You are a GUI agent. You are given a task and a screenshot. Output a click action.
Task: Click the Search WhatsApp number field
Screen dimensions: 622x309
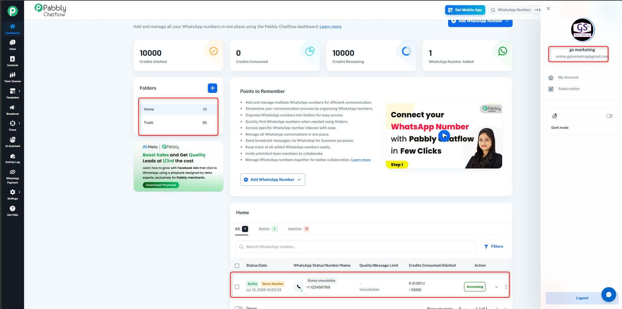coord(356,247)
